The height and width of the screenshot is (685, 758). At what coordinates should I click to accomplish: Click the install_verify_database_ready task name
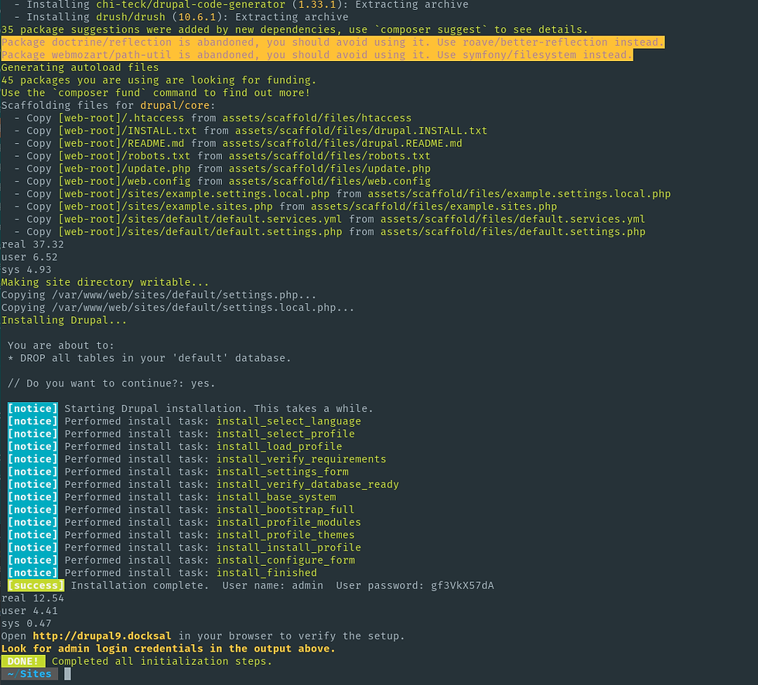(308, 485)
